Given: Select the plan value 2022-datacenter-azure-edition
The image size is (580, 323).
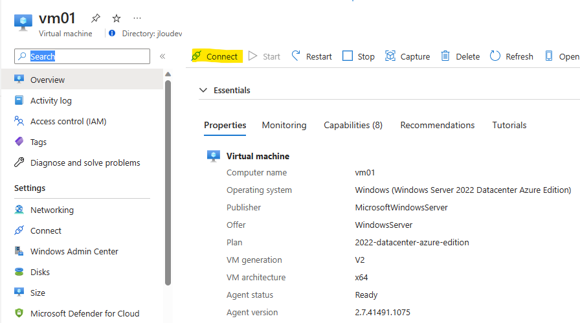Looking at the screenshot, I should (412, 242).
